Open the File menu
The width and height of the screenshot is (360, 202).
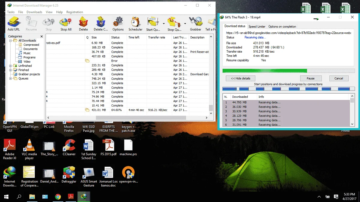click(x=21, y=12)
